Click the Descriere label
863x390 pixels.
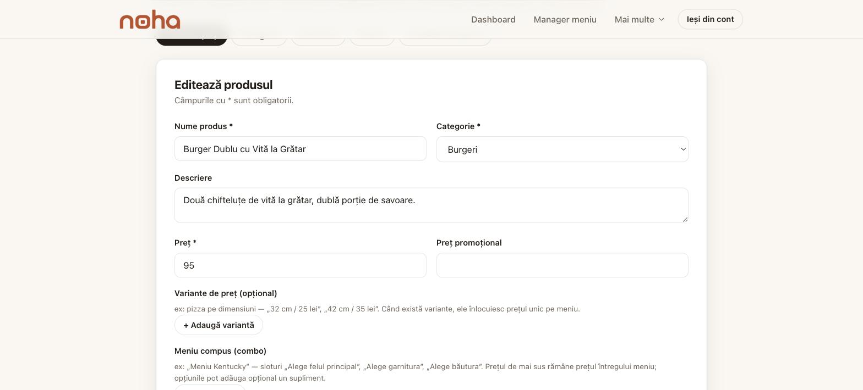pyautogui.click(x=193, y=178)
